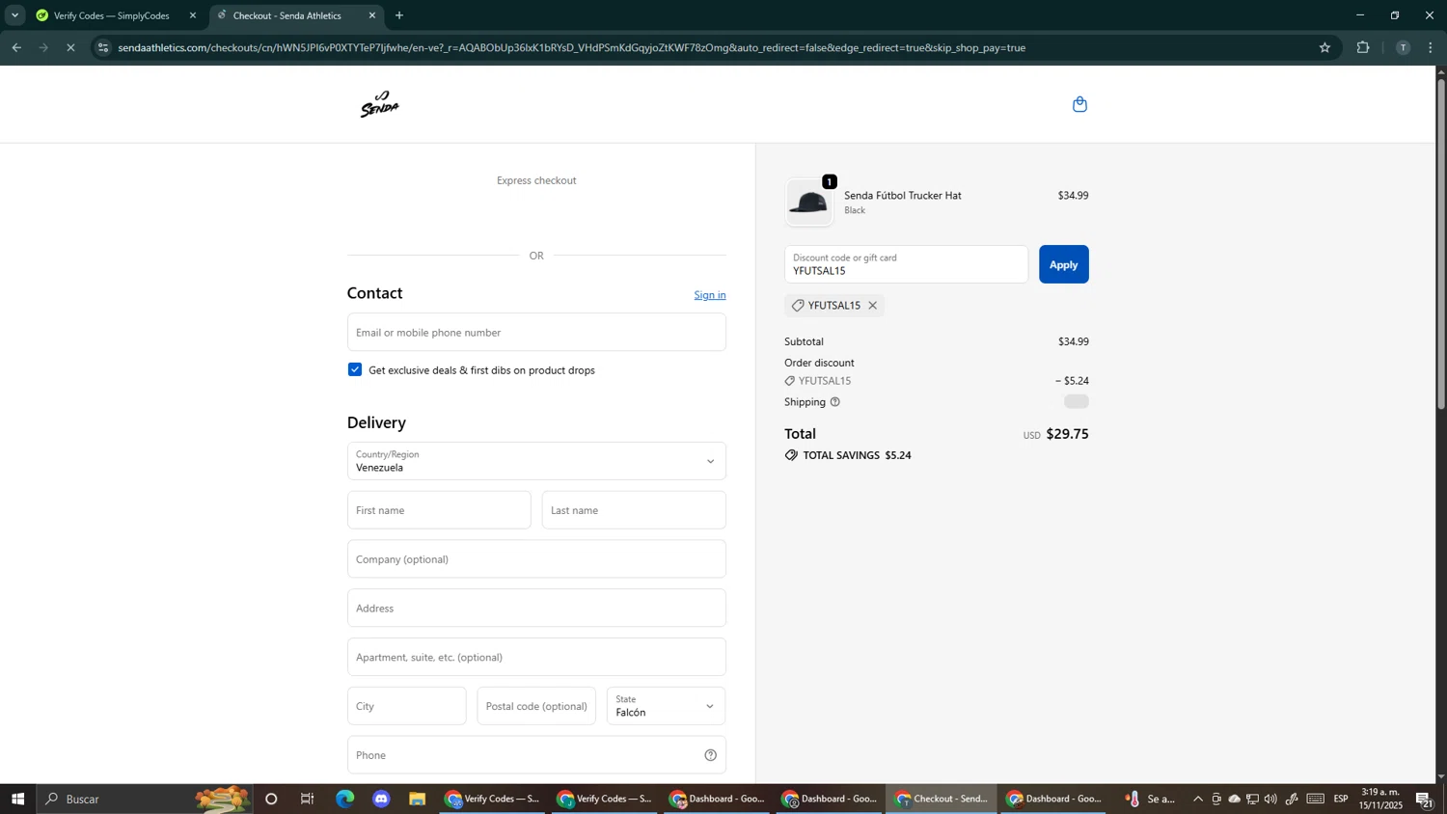Image resolution: width=1447 pixels, height=814 pixels.
Task: Focus the Company (optional) field
Action: pos(536,559)
